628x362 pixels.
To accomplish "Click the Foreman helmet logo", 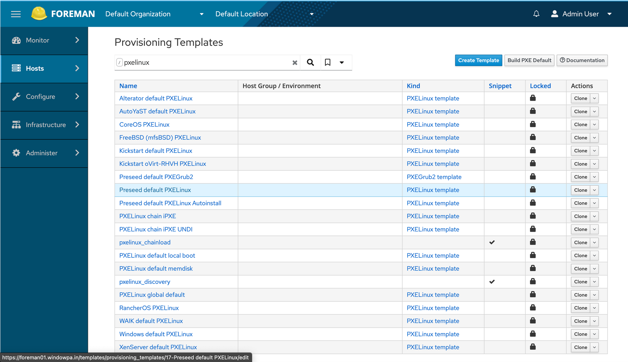I will tap(39, 14).
